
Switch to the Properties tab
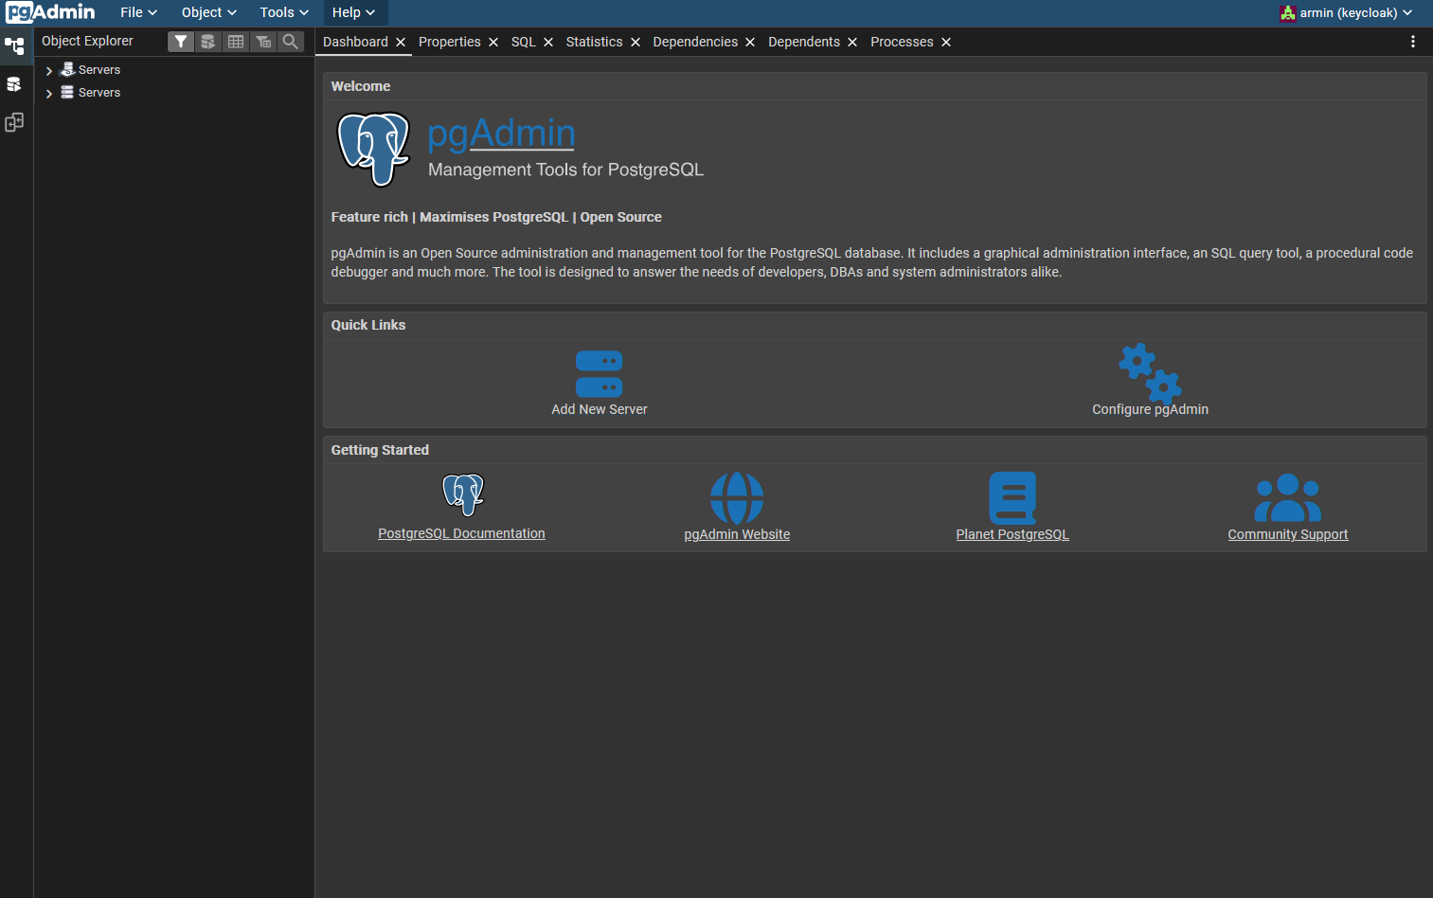[x=450, y=42]
